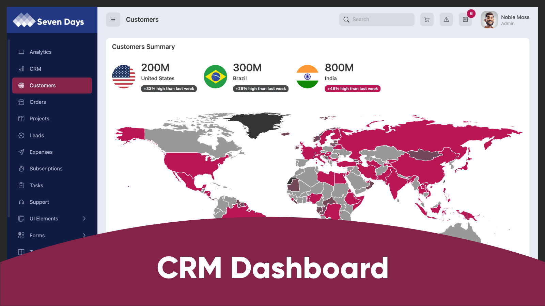Select the Customers globe icon

click(21, 85)
